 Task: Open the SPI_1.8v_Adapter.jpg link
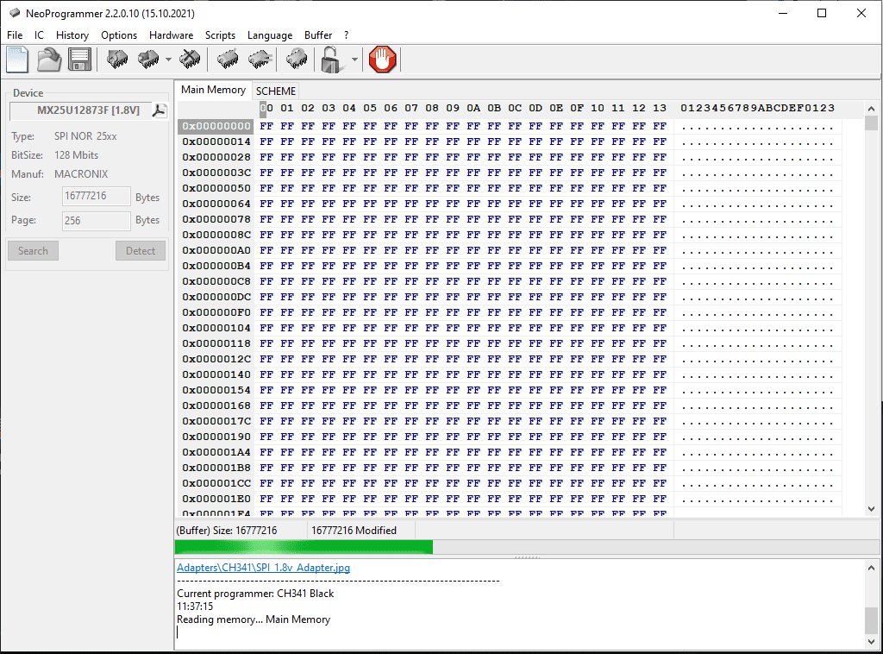(x=264, y=567)
